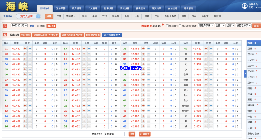This screenshot has width=261, height=140.
Task: Click minus icon in 合雙 row
Action: click(211, 80)
